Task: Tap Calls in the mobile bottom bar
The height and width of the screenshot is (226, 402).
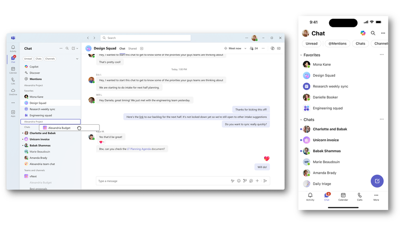Action: [x=360, y=197]
